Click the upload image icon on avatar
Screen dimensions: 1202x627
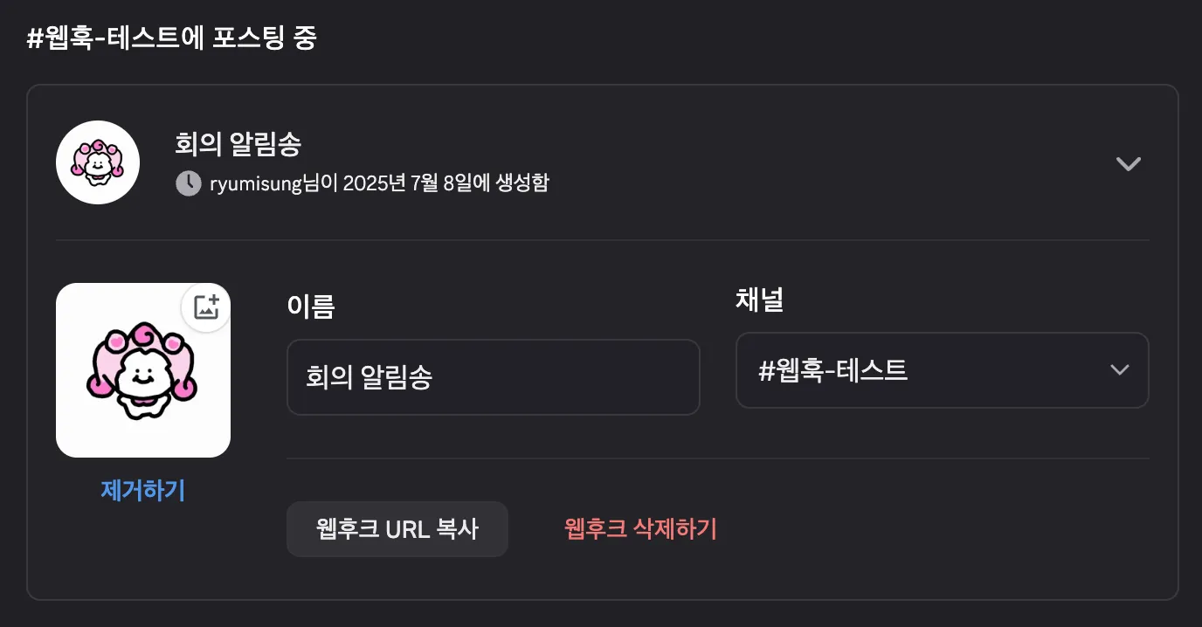pos(206,307)
